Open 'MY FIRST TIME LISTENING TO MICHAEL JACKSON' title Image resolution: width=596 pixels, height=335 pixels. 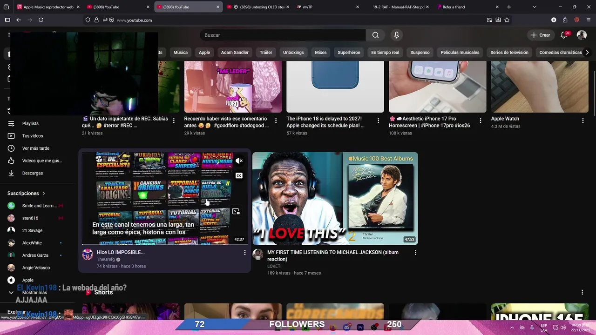(x=333, y=255)
